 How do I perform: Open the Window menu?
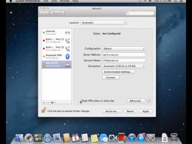pyautogui.click(x=65, y=1)
